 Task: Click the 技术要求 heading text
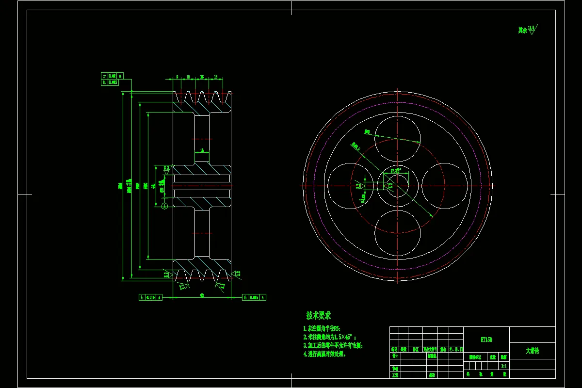(x=319, y=315)
